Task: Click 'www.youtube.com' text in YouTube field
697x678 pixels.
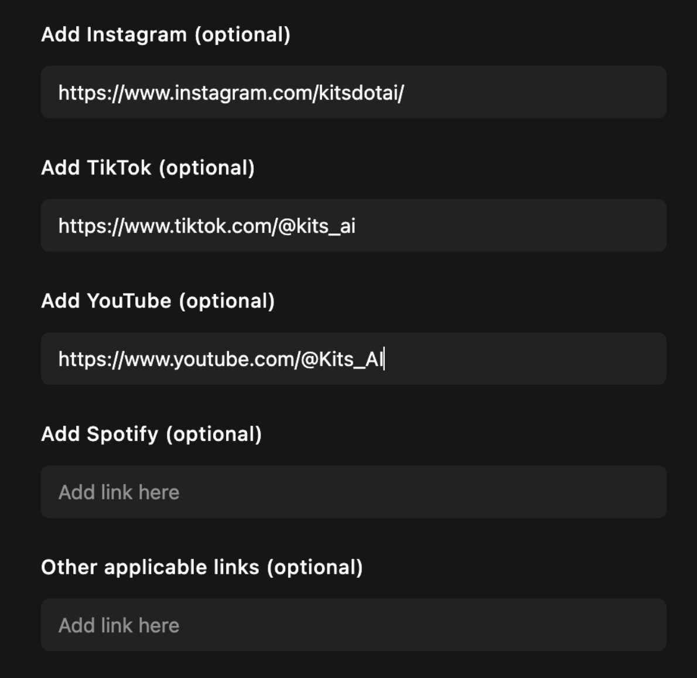Action: 210,359
